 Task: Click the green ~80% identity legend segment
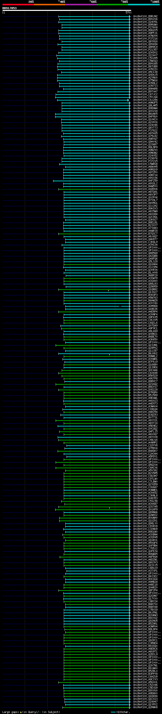(112, 5)
